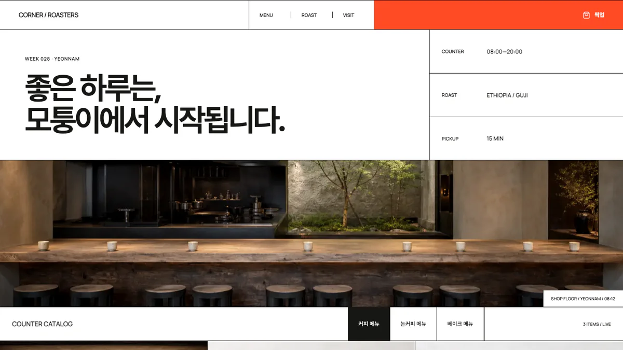Click the SHOP FLOOR / YEONNAM / 08:12 caption
The image size is (623, 350).
tap(583, 299)
